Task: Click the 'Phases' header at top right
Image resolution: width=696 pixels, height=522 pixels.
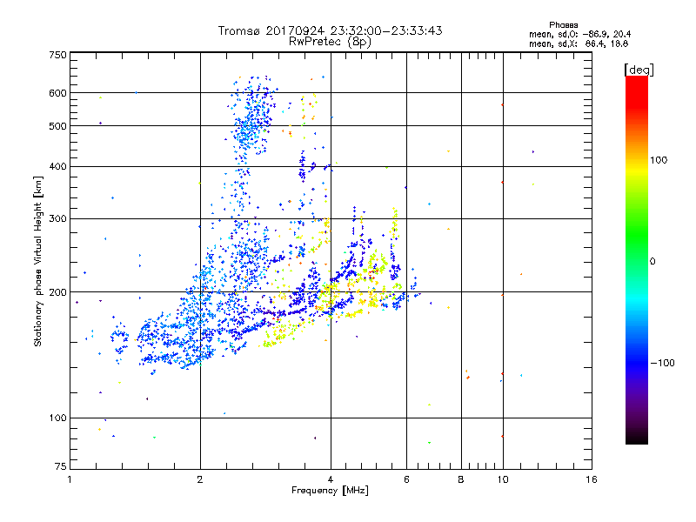Action: pyautogui.click(x=563, y=25)
